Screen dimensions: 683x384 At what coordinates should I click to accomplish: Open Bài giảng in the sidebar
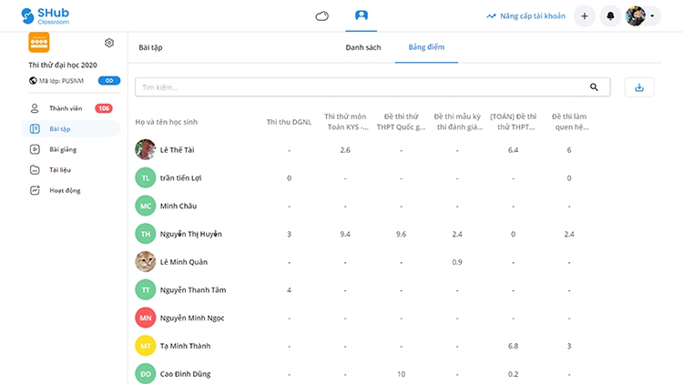pyautogui.click(x=63, y=149)
